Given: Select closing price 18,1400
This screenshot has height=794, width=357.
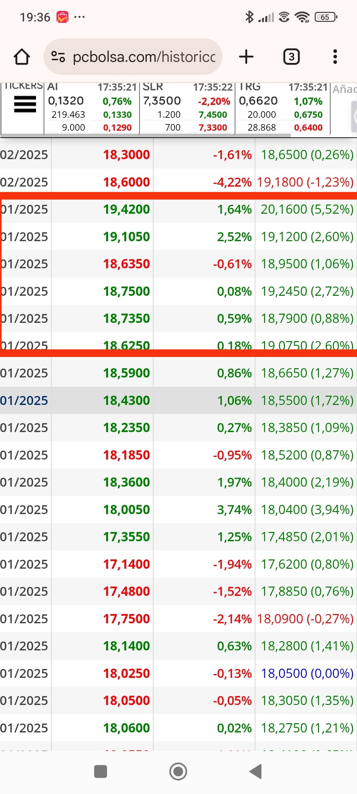Looking at the screenshot, I should click(126, 646).
